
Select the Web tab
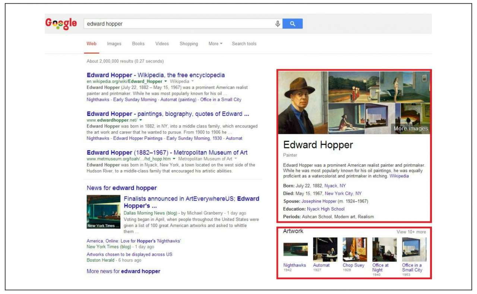pos(92,44)
